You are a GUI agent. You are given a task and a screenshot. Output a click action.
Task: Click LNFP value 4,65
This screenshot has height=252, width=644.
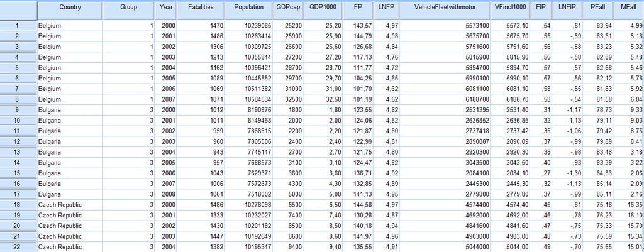pyautogui.click(x=386, y=79)
